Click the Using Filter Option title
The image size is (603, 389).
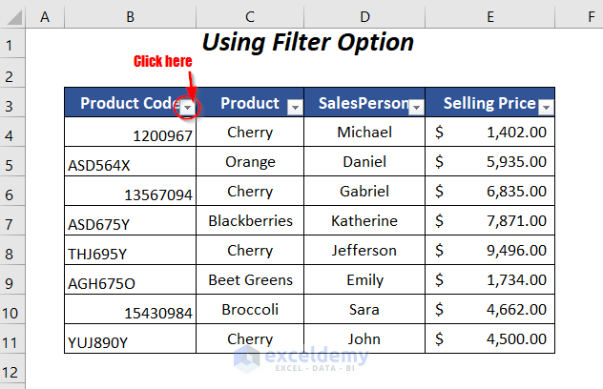coord(308,42)
